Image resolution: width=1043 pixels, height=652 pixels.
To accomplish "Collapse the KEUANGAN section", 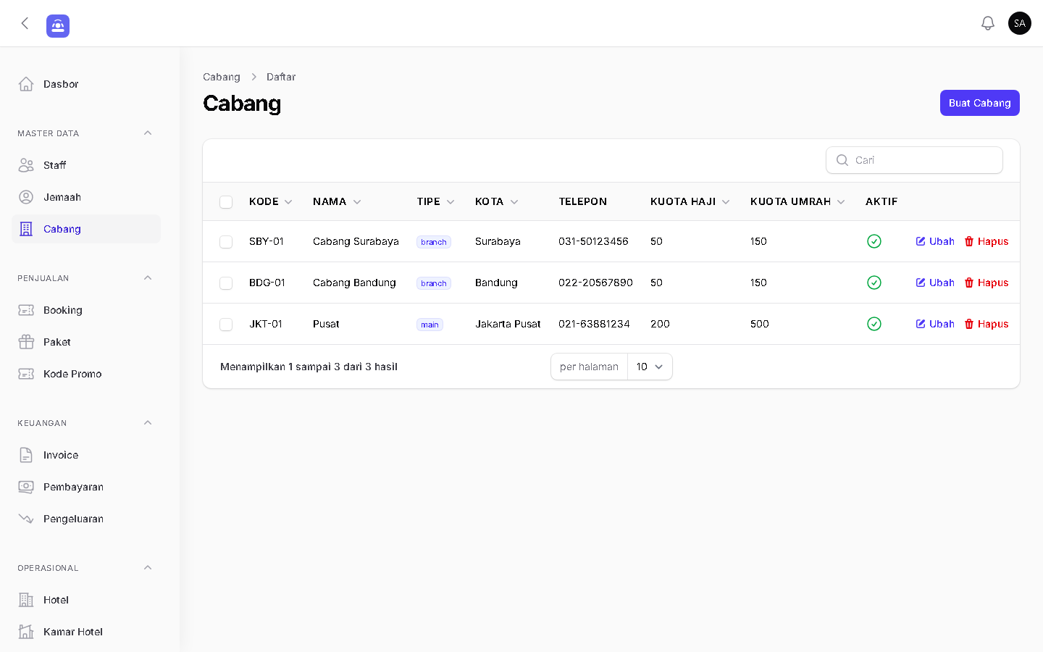I will (148, 423).
